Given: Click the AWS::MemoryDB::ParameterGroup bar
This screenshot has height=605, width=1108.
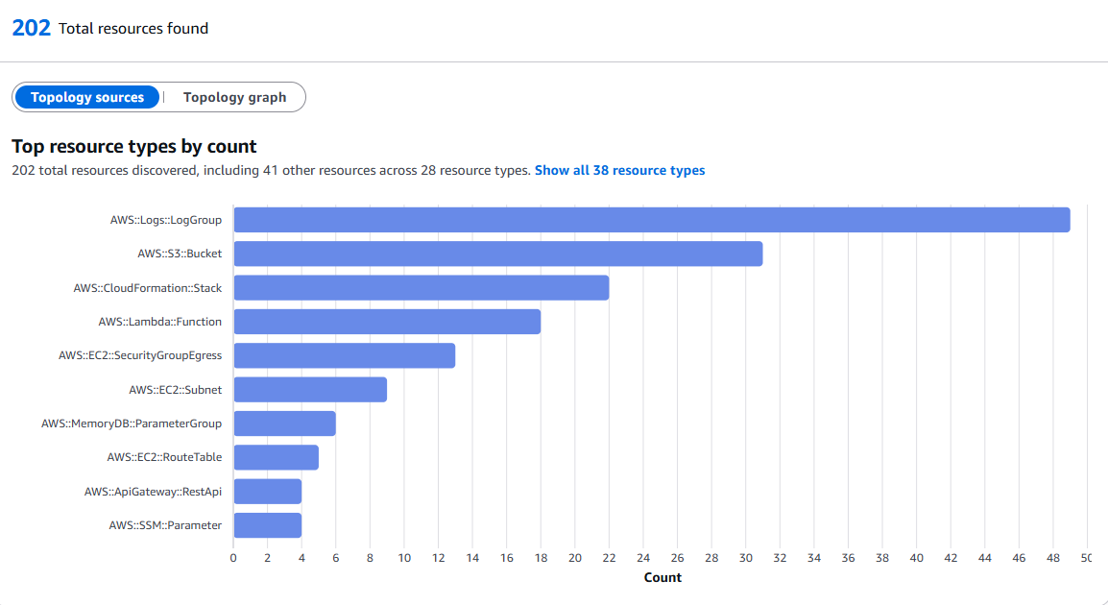Looking at the screenshot, I should 284,423.
